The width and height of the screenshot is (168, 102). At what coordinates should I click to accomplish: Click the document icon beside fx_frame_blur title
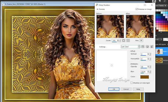(x=3, y=4)
